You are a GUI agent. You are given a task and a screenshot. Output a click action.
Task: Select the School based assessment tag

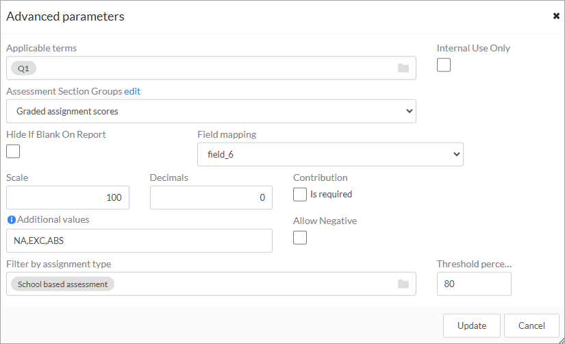[63, 284]
